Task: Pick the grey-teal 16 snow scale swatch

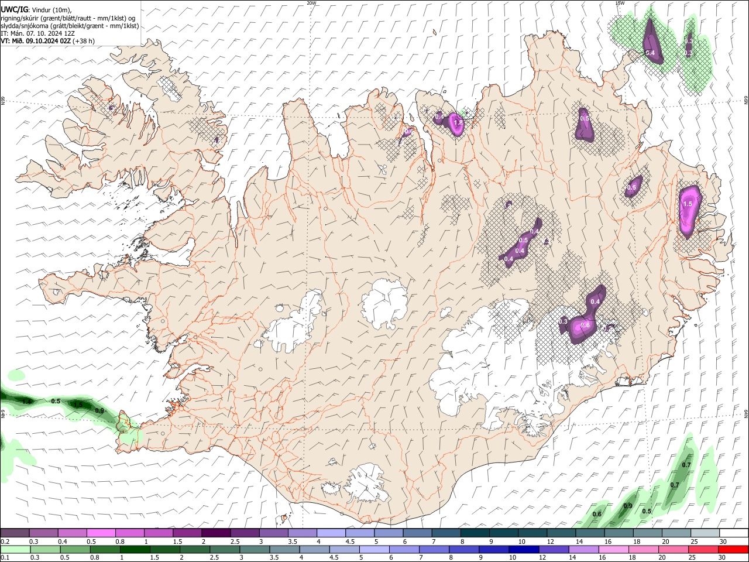Action: (618, 533)
